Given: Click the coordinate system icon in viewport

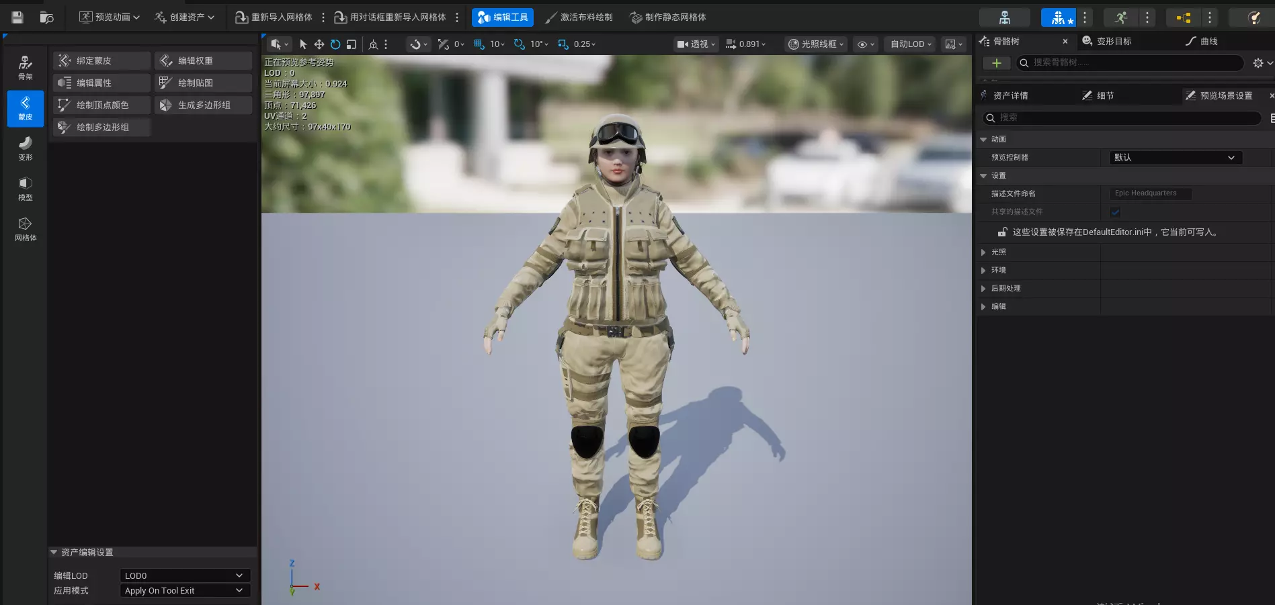Looking at the screenshot, I should [374, 44].
